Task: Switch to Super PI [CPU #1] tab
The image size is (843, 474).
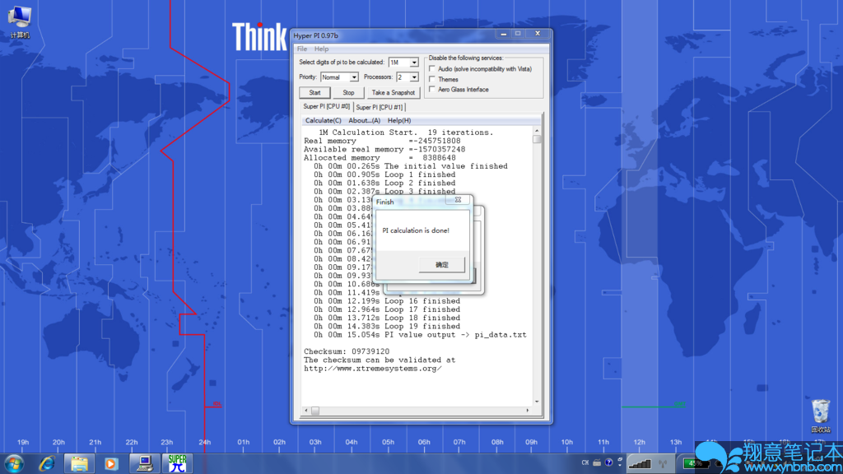Action: 379,107
